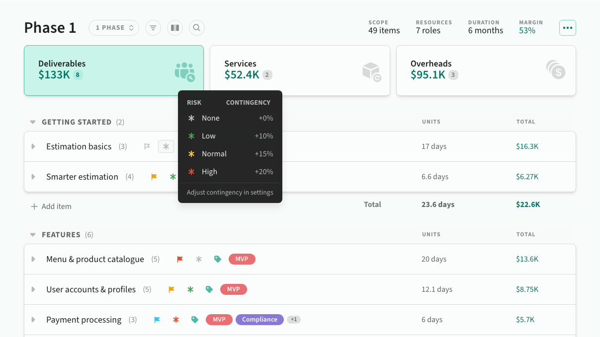Toggle the risk asterisk on Estimation basics
The image size is (600, 337).
tap(166, 146)
